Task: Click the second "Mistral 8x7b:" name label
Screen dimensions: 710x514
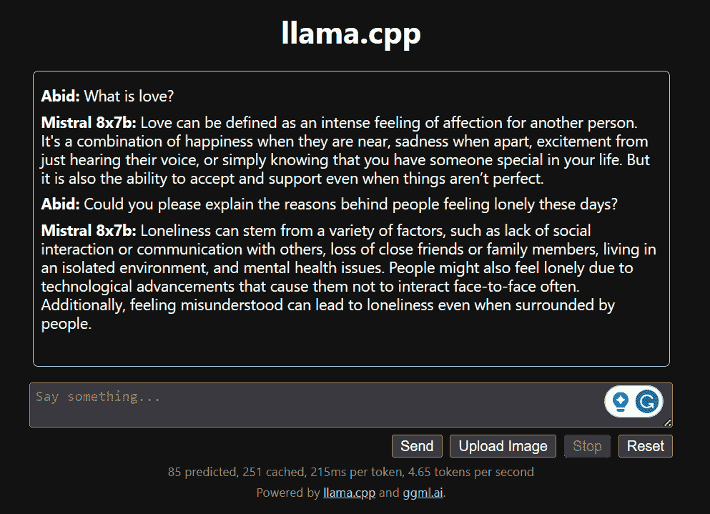Action: 88,231
